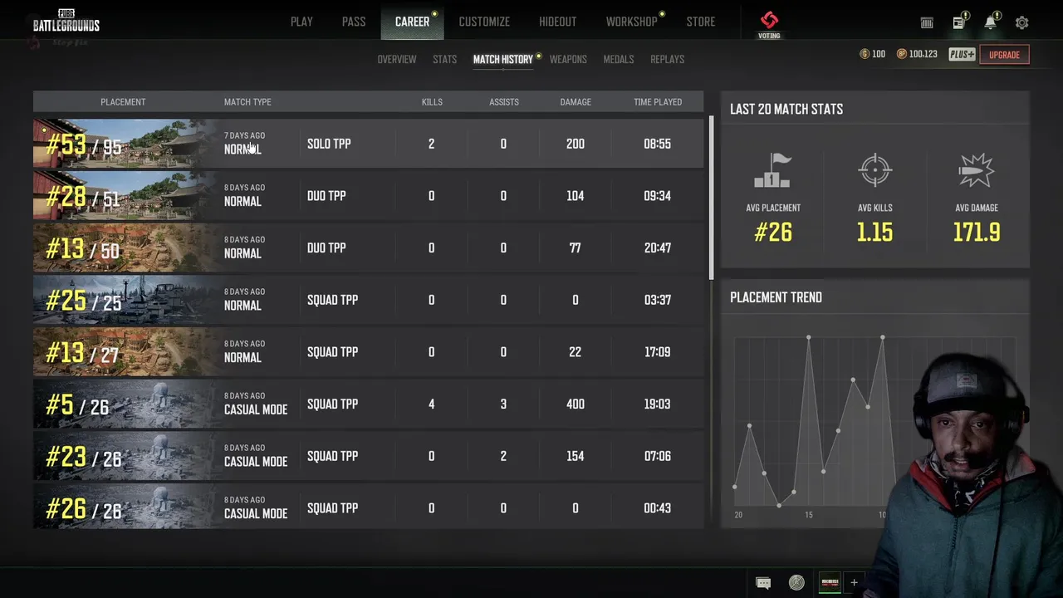Open the PASS menu
This screenshot has height=598, width=1063.
(x=354, y=22)
